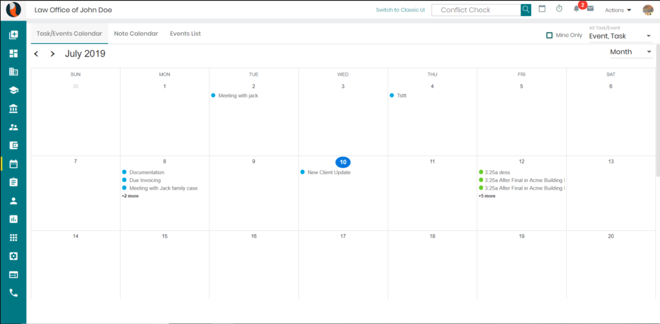Open the notifications bell with badge 2
Image resolution: width=660 pixels, height=324 pixels.
click(577, 9)
